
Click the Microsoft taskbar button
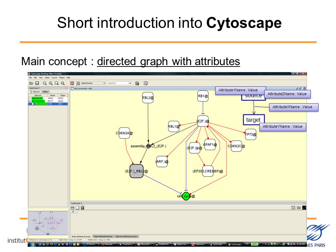[145, 244]
